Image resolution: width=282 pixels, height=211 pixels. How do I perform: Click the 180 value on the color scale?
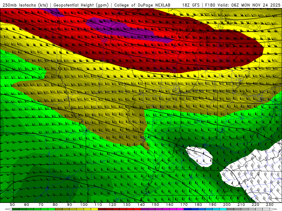(198, 205)
